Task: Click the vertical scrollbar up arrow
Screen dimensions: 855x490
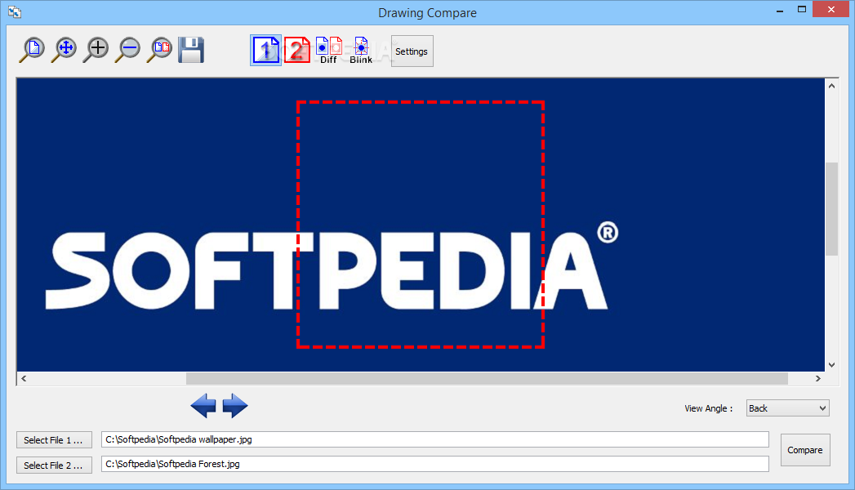Action: pos(831,86)
